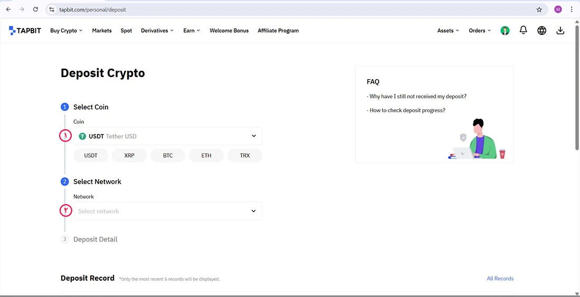This screenshot has width=580, height=297.
Task: Open the Markets page
Action: click(102, 31)
